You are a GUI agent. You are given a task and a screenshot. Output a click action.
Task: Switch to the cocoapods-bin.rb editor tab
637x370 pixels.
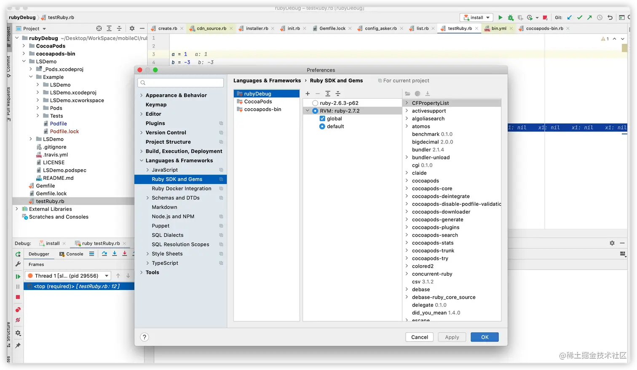coord(544,29)
